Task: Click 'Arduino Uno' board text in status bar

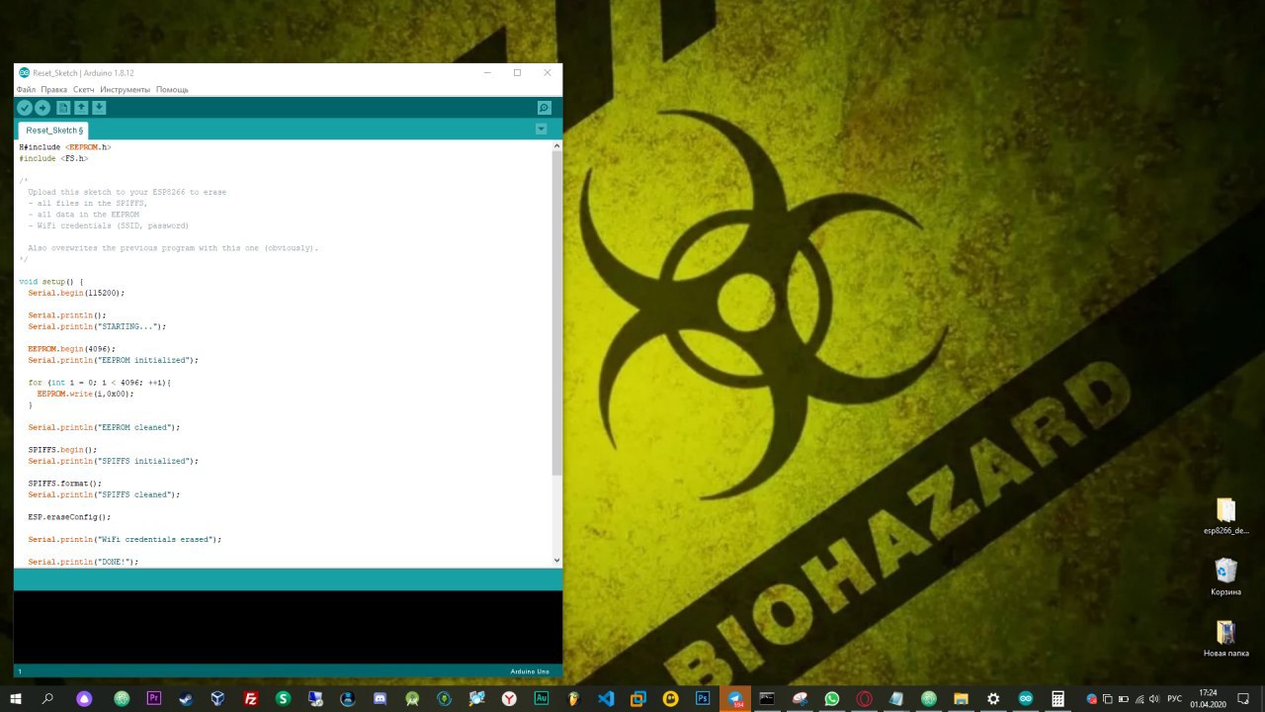Action: (530, 671)
